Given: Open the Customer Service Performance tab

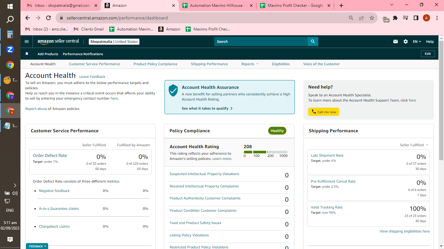Looking at the screenshot, I should pos(95,64).
